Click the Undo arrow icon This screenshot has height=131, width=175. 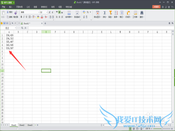click(x=13, y=23)
